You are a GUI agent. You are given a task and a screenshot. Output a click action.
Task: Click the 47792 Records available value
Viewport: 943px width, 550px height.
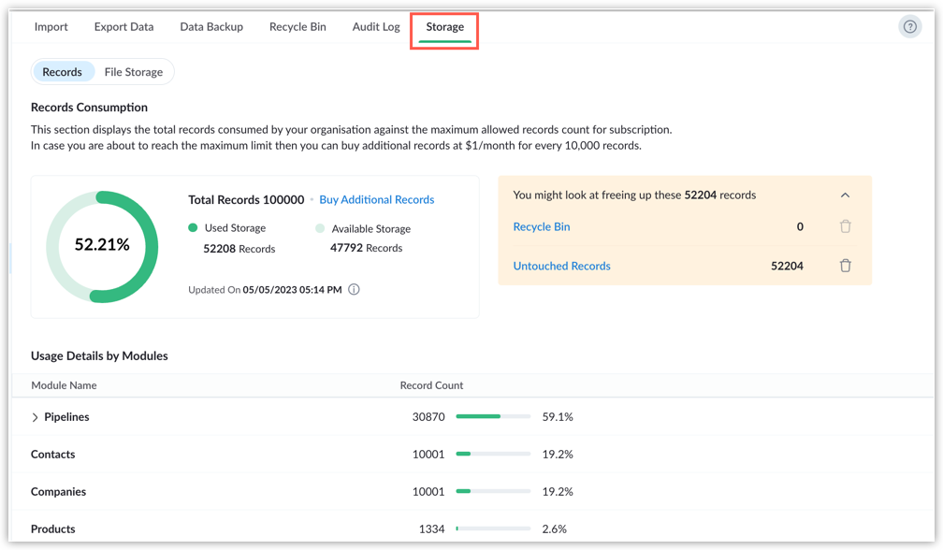click(x=367, y=248)
